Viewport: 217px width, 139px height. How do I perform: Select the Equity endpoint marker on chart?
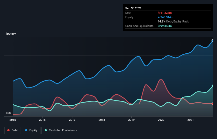click(x=213, y=41)
